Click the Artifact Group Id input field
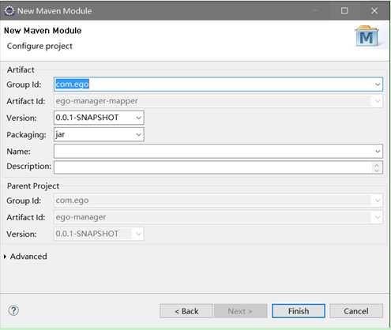 tap(218, 84)
